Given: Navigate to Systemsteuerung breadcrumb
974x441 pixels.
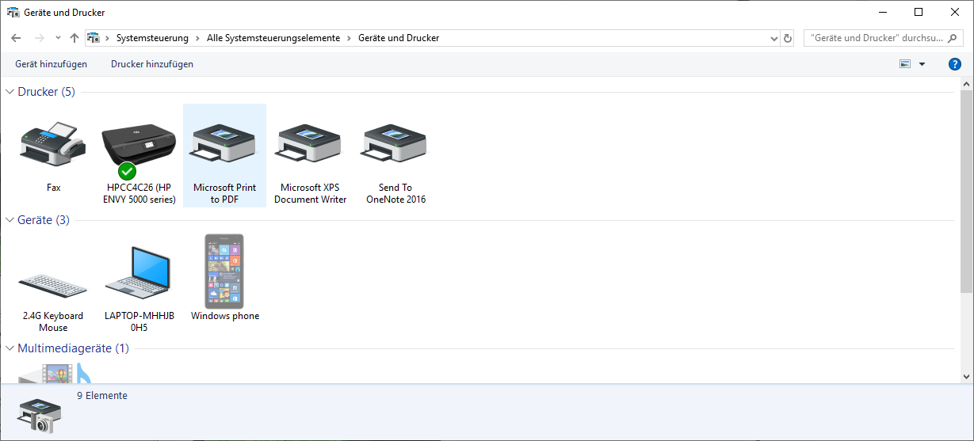Looking at the screenshot, I should (152, 38).
